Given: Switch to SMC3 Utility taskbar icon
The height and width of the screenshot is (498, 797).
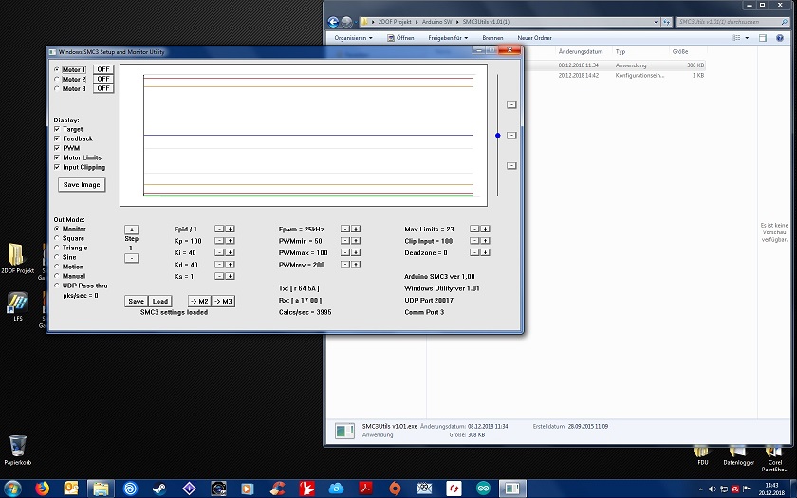Looking at the screenshot, I should pos(511,489).
